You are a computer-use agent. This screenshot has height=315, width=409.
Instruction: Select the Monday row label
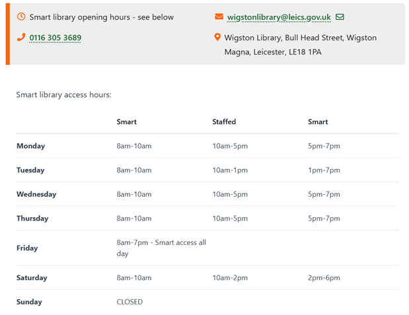[30, 146]
